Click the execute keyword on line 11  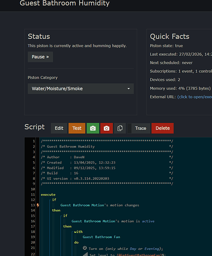pos(48,195)
